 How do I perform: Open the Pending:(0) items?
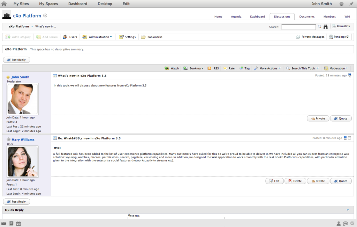point(339,37)
